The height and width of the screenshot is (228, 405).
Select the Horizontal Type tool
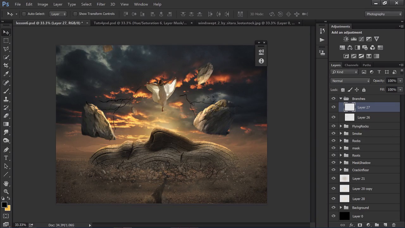[6, 158]
